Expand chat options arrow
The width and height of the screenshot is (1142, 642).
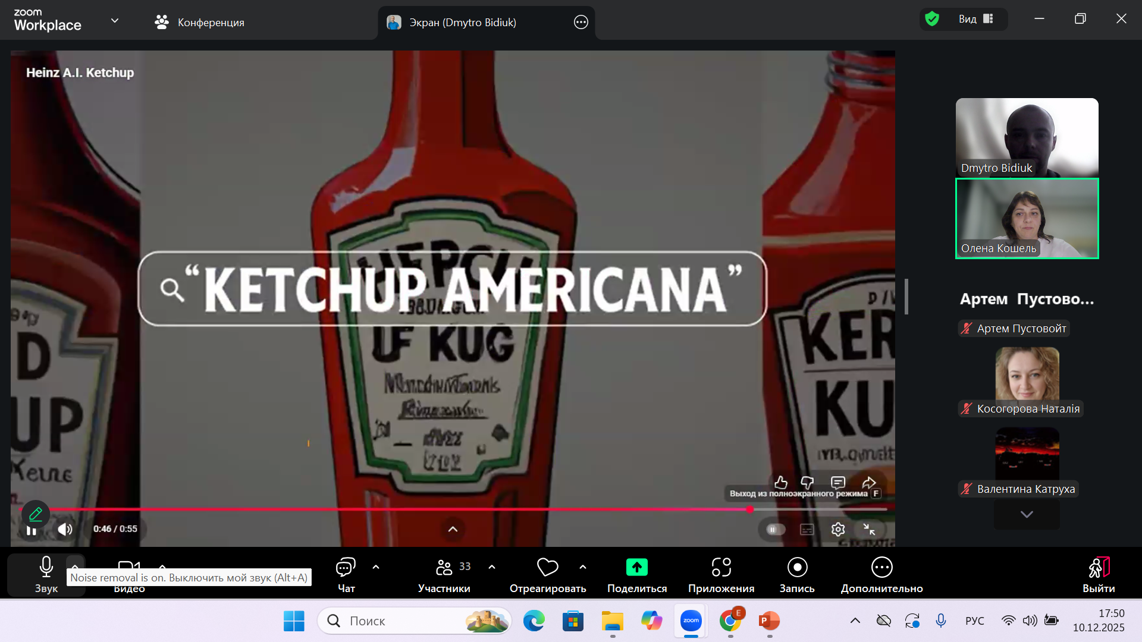(376, 567)
